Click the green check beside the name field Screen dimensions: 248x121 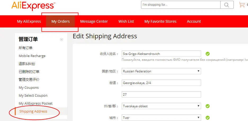click(x=208, y=54)
